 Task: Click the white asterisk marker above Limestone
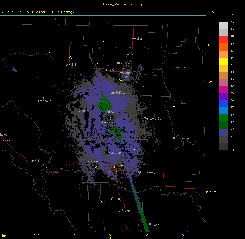[43, 98]
